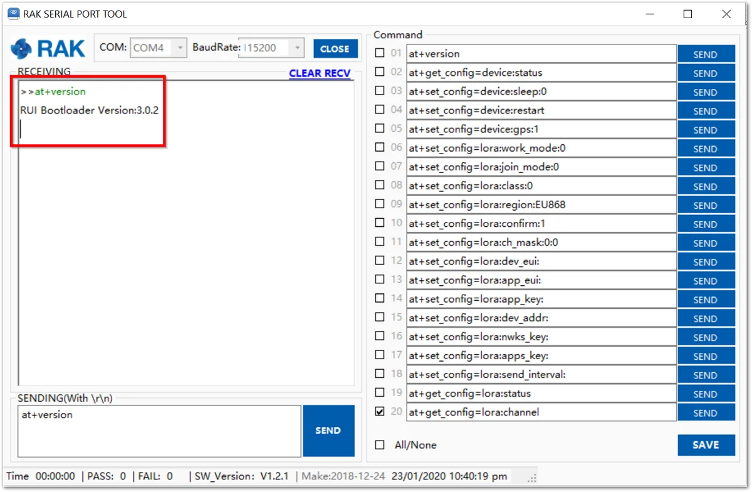
Task: Check command 02 device:status checkbox
Action: pos(380,72)
